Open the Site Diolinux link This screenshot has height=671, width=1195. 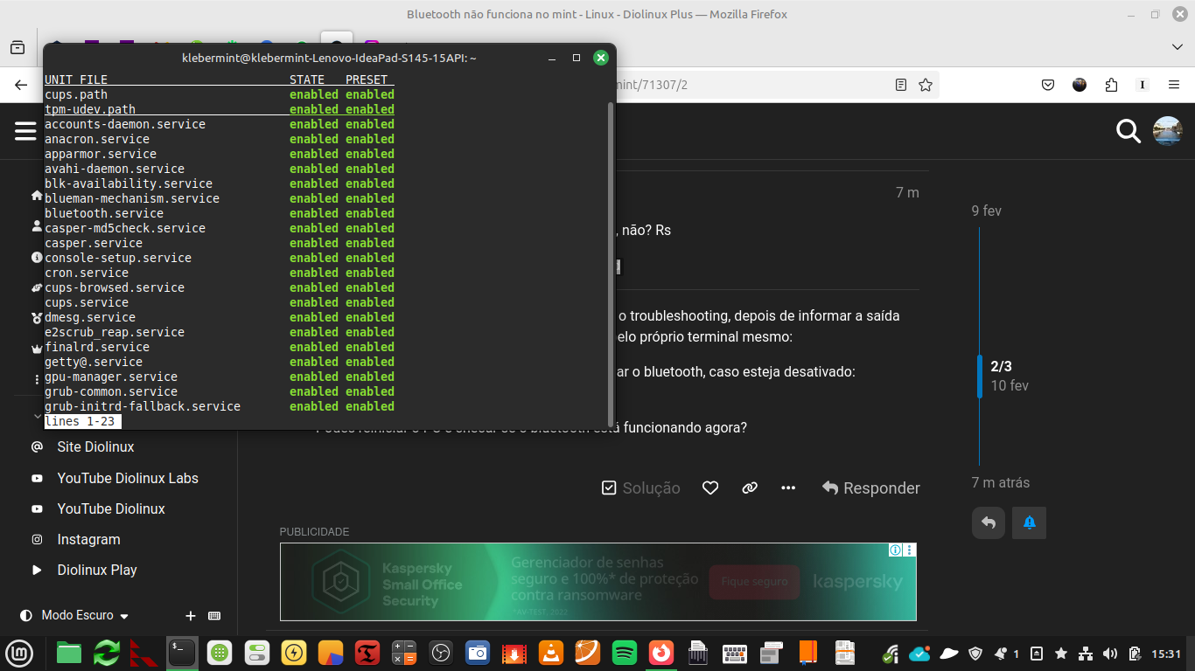(96, 446)
